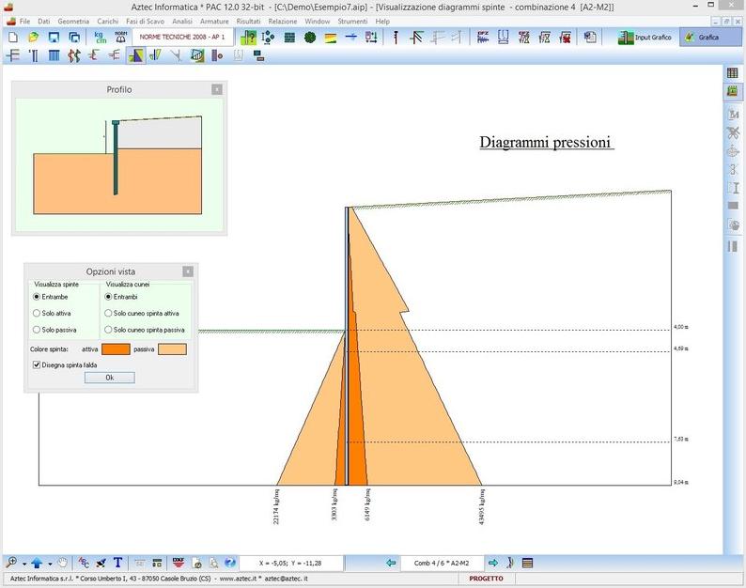Go to next combination with right arrow
Image resolution: width=746 pixels, height=588 pixels.
(492, 563)
